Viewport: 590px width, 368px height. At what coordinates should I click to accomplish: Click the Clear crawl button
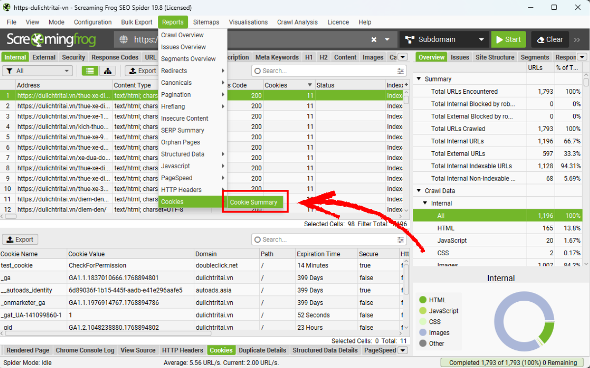point(550,40)
